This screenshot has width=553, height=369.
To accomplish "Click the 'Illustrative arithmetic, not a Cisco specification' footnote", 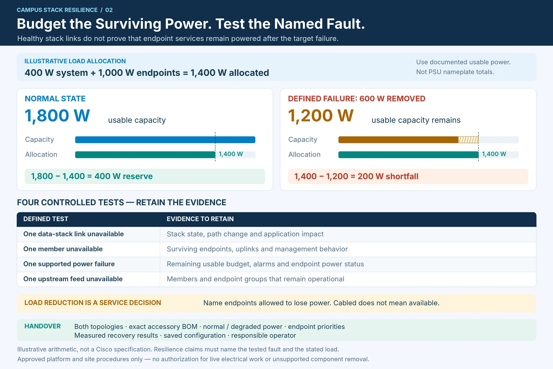I will (x=178, y=349).
